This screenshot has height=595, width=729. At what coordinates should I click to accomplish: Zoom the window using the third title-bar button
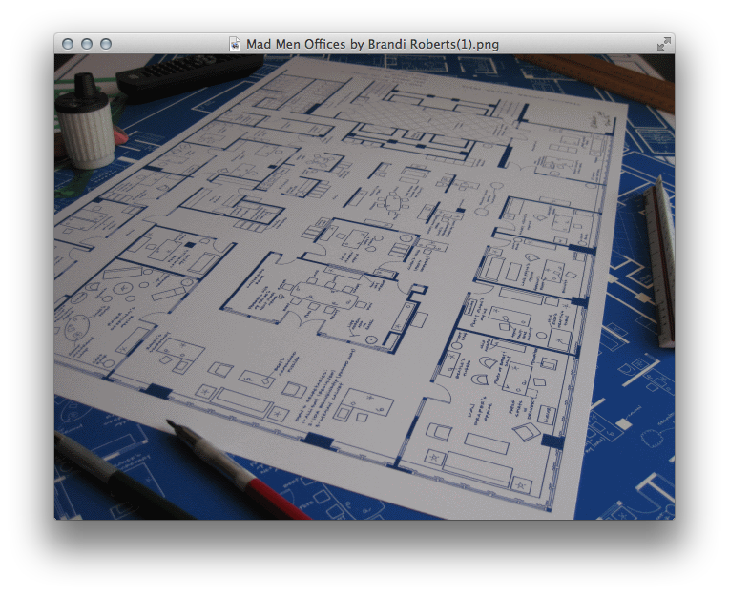click(x=106, y=44)
